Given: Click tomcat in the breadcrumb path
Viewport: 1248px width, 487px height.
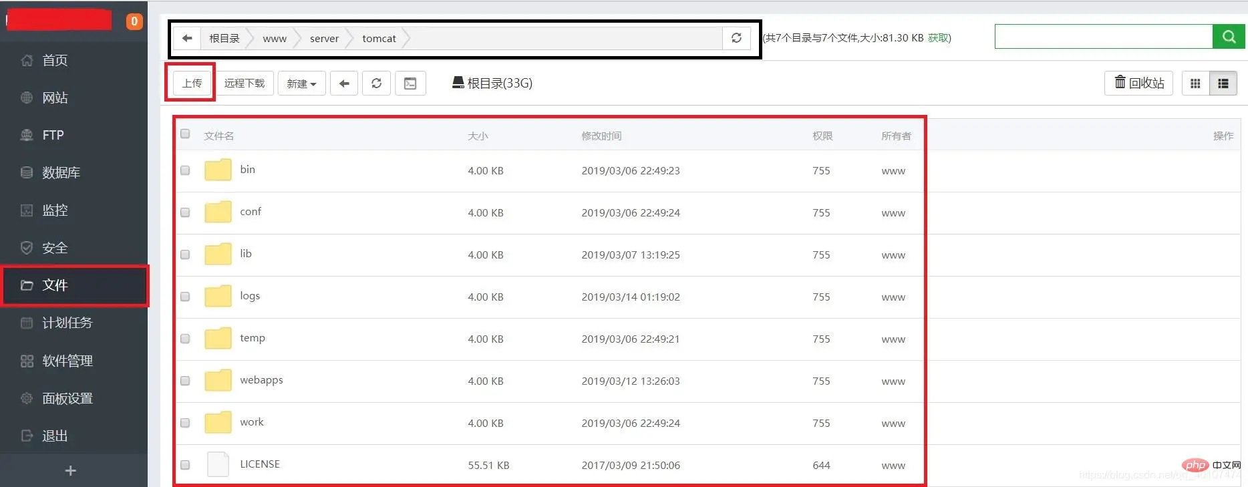Looking at the screenshot, I should click(379, 38).
